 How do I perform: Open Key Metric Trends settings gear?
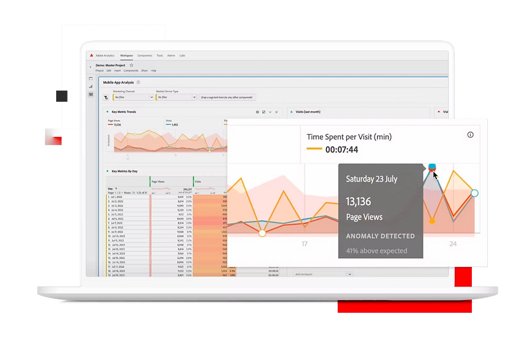tap(257, 112)
